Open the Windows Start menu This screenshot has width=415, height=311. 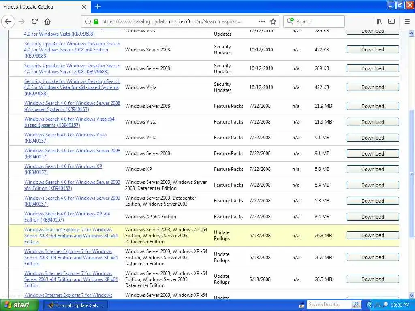tap(19, 305)
